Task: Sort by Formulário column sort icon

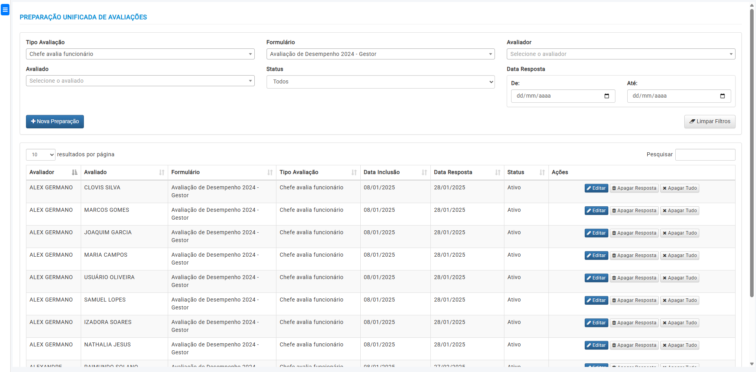Action: click(270, 172)
